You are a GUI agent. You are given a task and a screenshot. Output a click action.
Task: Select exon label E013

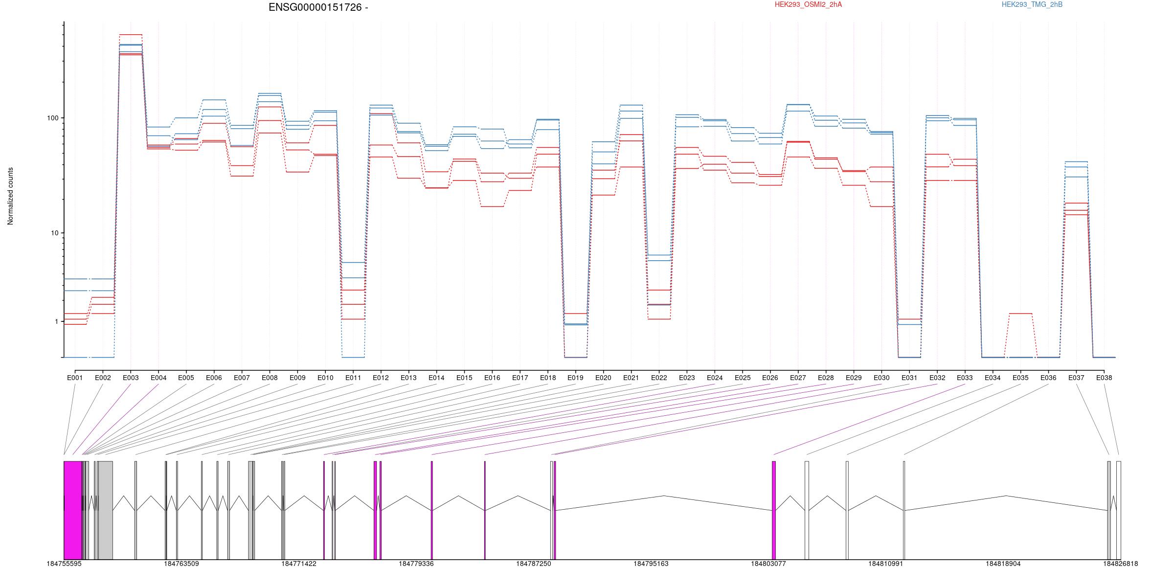(x=408, y=378)
